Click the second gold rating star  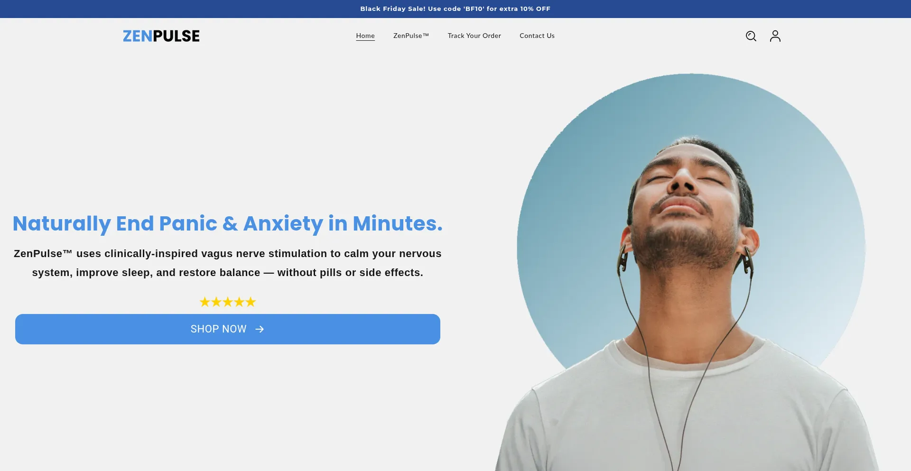tap(216, 302)
